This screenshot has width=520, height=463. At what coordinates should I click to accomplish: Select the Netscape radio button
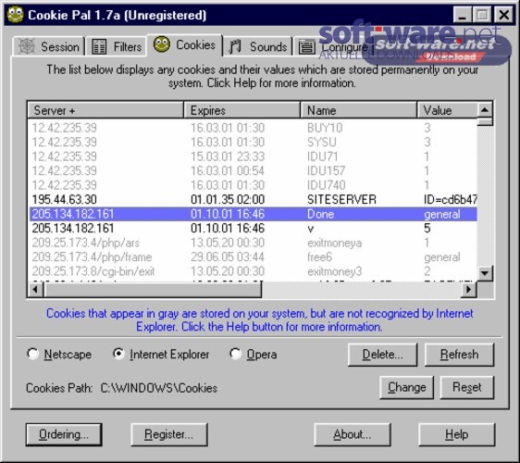[32, 354]
